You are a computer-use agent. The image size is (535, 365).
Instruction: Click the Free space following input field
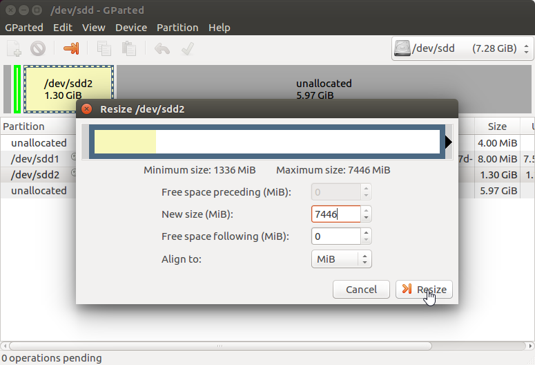tap(336, 236)
